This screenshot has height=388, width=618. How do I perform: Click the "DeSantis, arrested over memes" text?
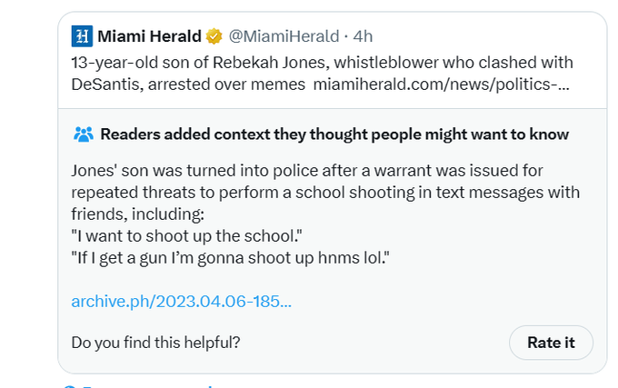point(188,85)
